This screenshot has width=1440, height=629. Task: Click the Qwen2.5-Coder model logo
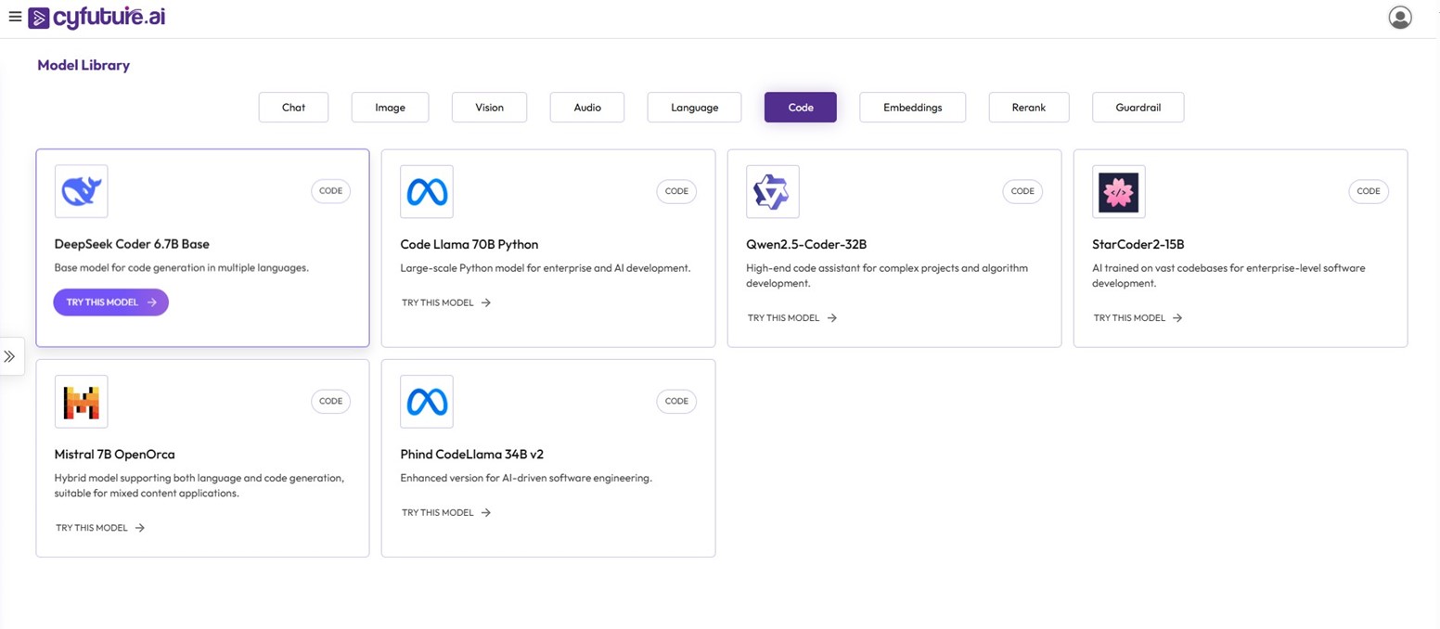coord(772,192)
